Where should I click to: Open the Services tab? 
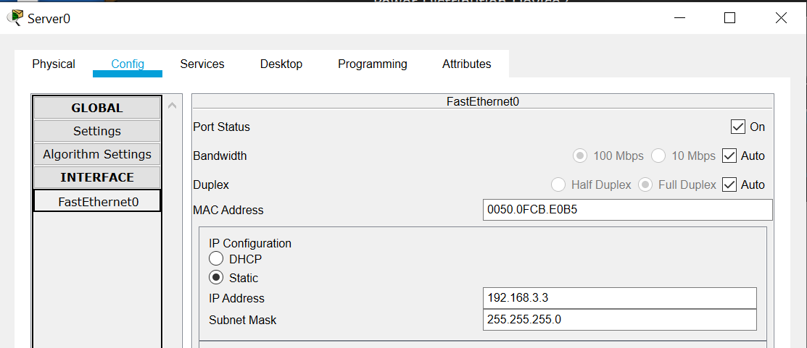[x=202, y=64]
